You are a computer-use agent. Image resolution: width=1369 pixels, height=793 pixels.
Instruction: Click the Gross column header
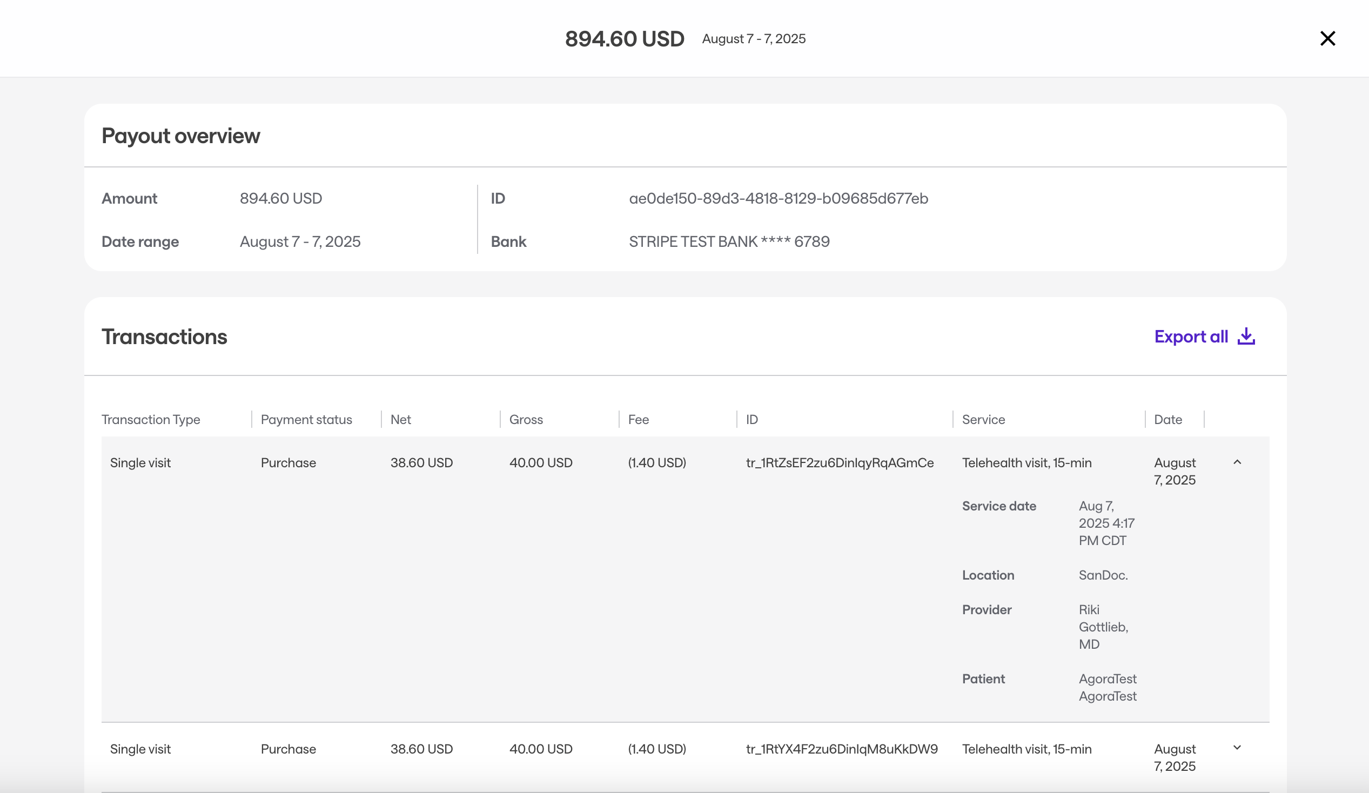click(526, 419)
